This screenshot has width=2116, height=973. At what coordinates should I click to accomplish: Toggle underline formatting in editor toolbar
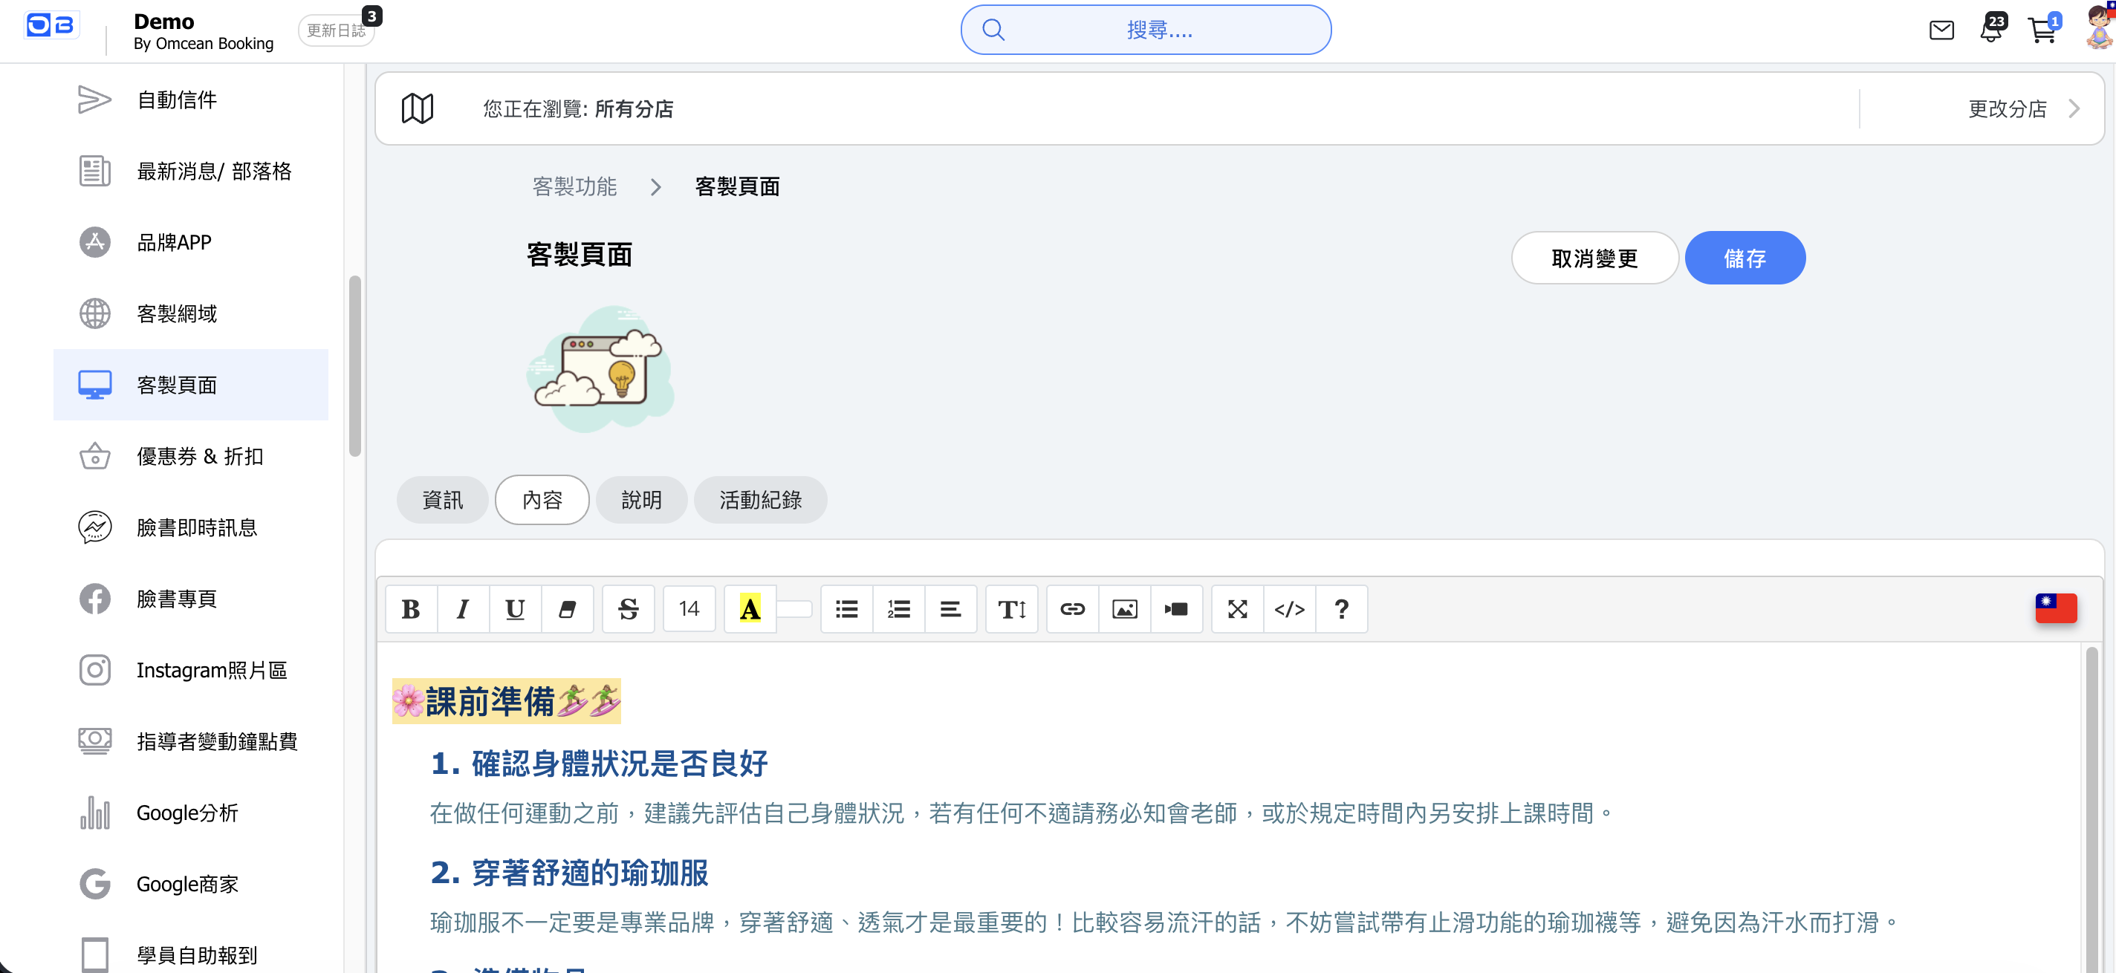pos(515,608)
